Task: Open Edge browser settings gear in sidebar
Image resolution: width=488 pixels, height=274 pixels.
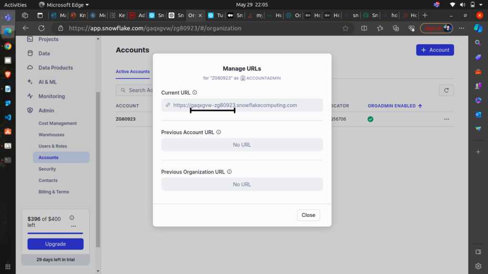Action: point(478,265)
